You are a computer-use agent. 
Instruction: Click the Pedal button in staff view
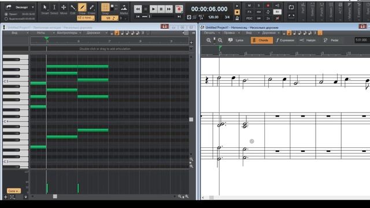click(331, 40)
